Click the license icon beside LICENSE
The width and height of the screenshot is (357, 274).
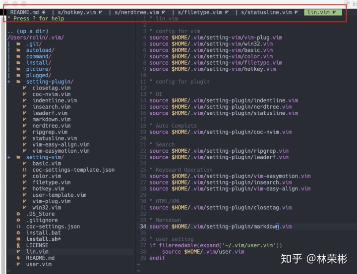coord(18,245)
